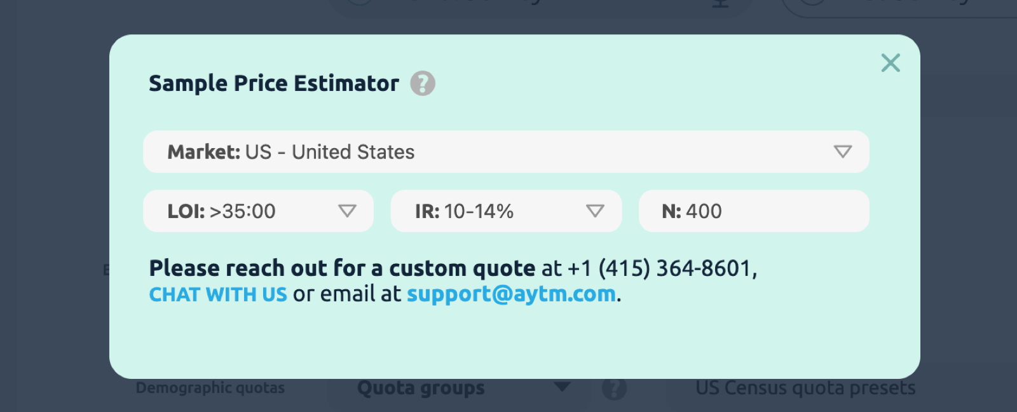Click the IR dropdown triangle icon
This screenshot has height=412, width=1017.
click(x=595, y=211)
